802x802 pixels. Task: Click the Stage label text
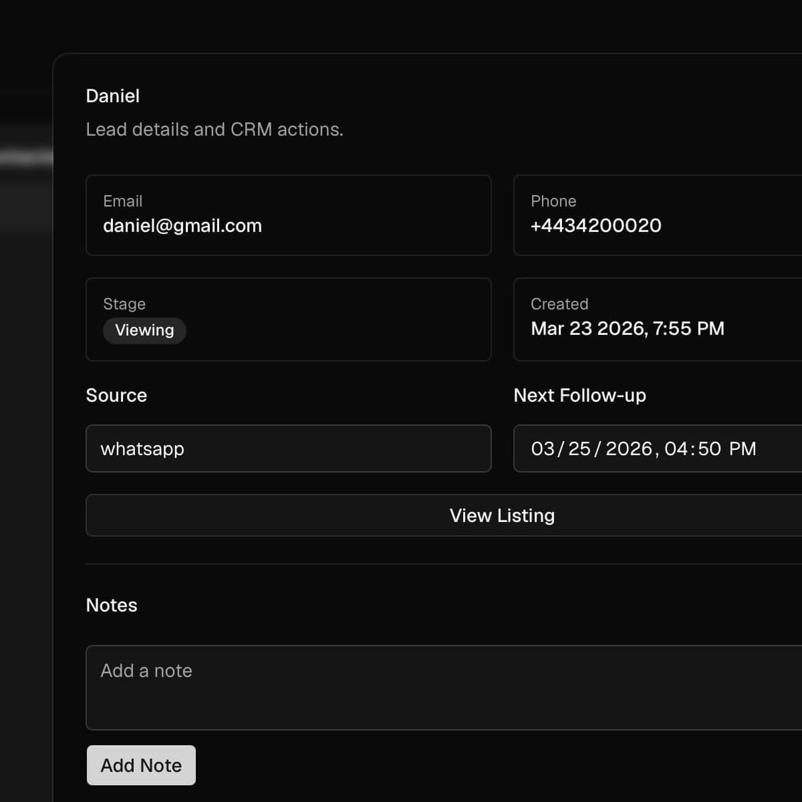point(124,304)
